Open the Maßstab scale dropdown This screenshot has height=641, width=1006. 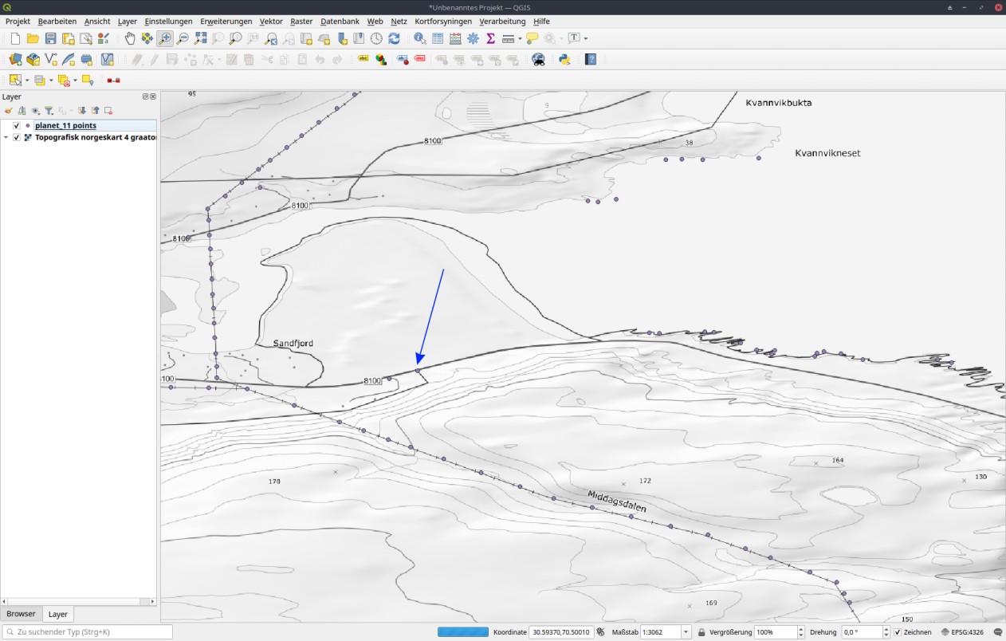tap(686, 632)
